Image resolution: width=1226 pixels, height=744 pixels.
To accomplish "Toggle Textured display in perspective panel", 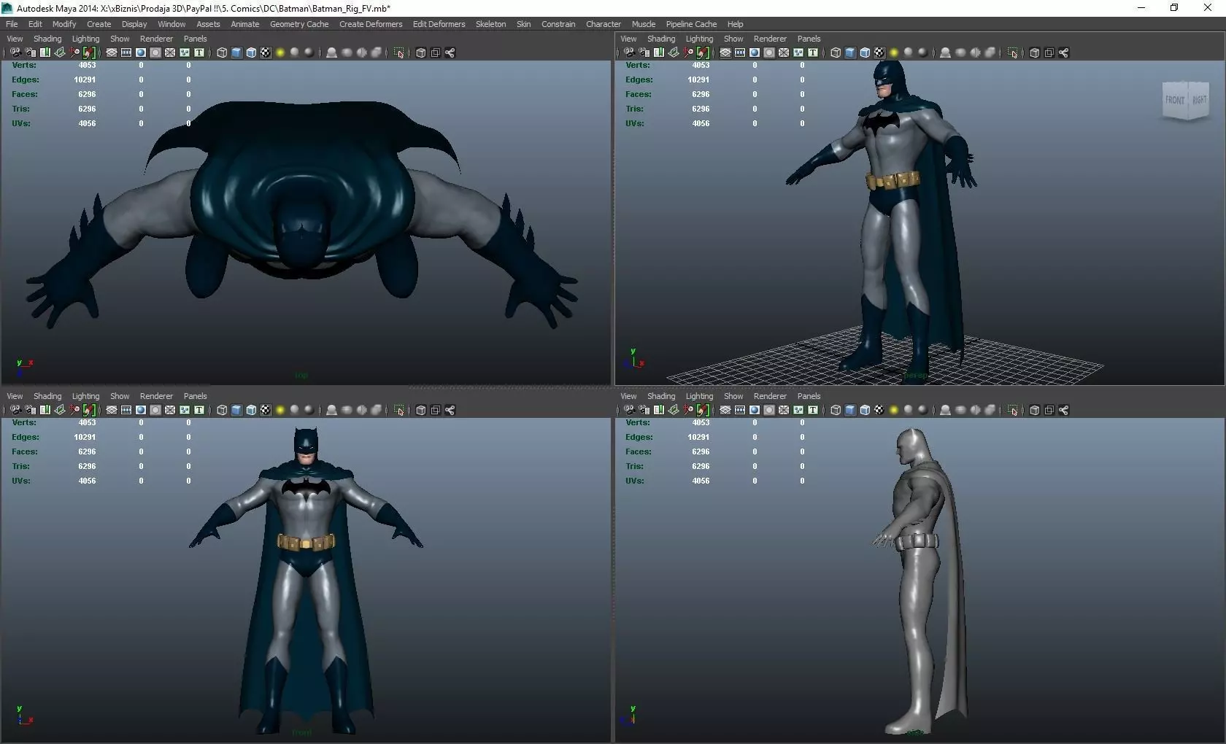I will (x=879, y=53).
